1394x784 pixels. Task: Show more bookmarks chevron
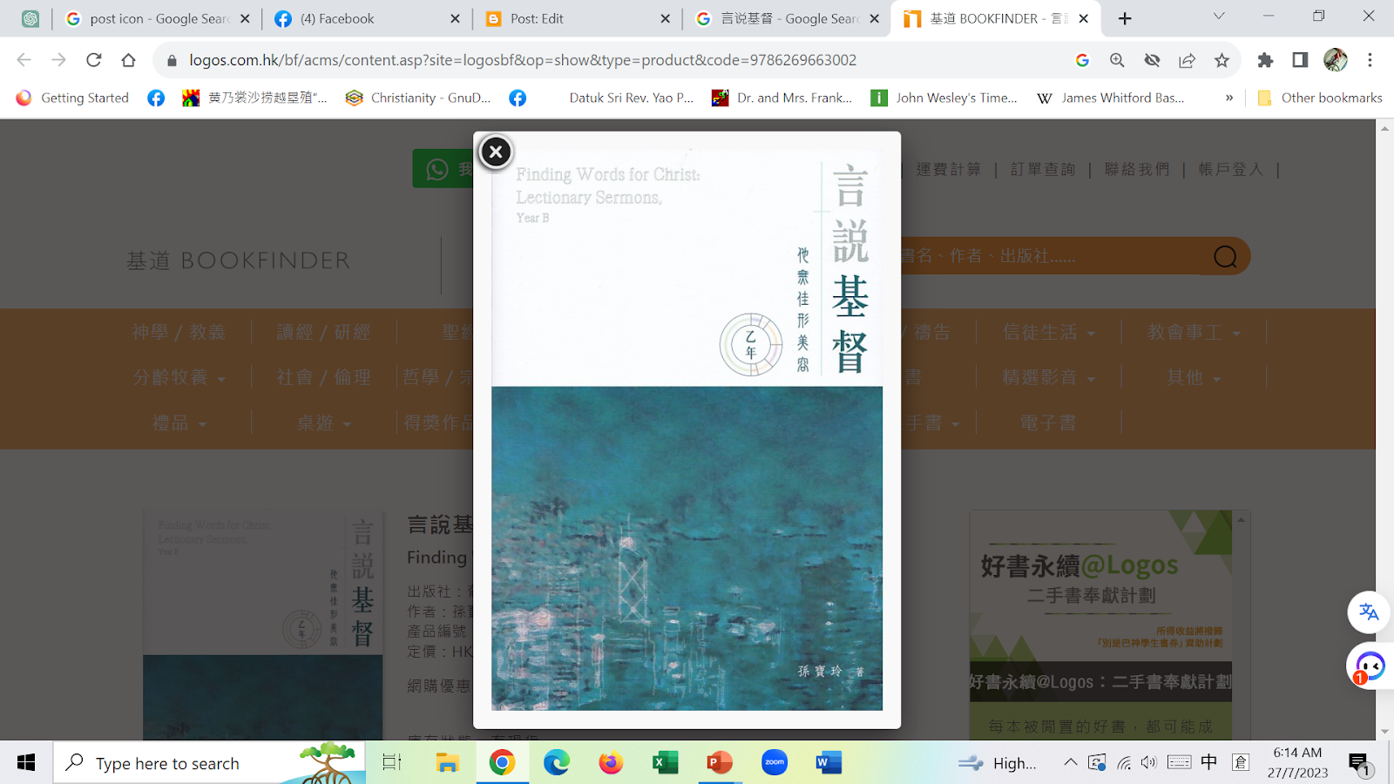(x=1229, y=98)
